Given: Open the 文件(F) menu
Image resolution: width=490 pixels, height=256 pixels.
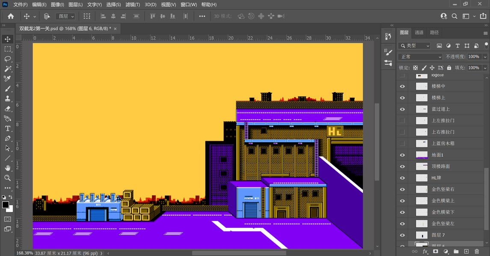Looking at the screenshot, I should (20, 5).
